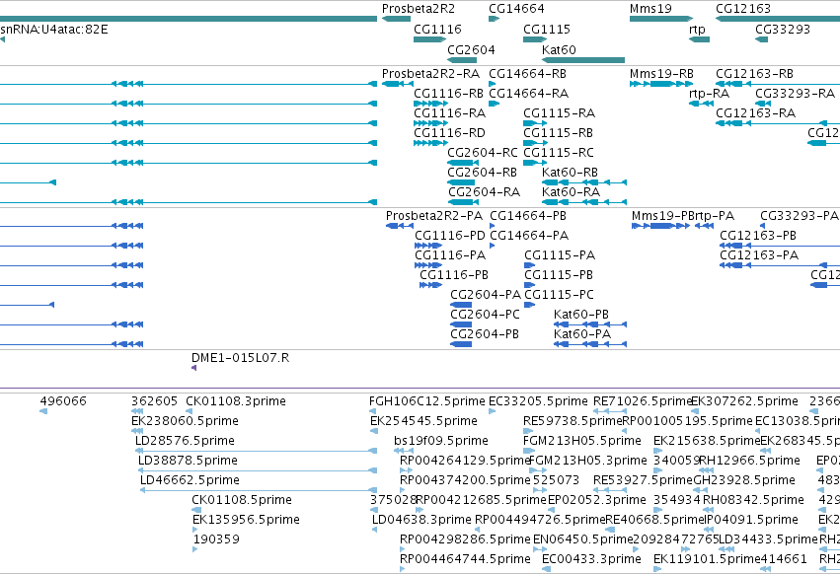Viewport: 840px width, 574px height.
Task: Click transcript CG1116-RD
Action: (x=449, y=133)
